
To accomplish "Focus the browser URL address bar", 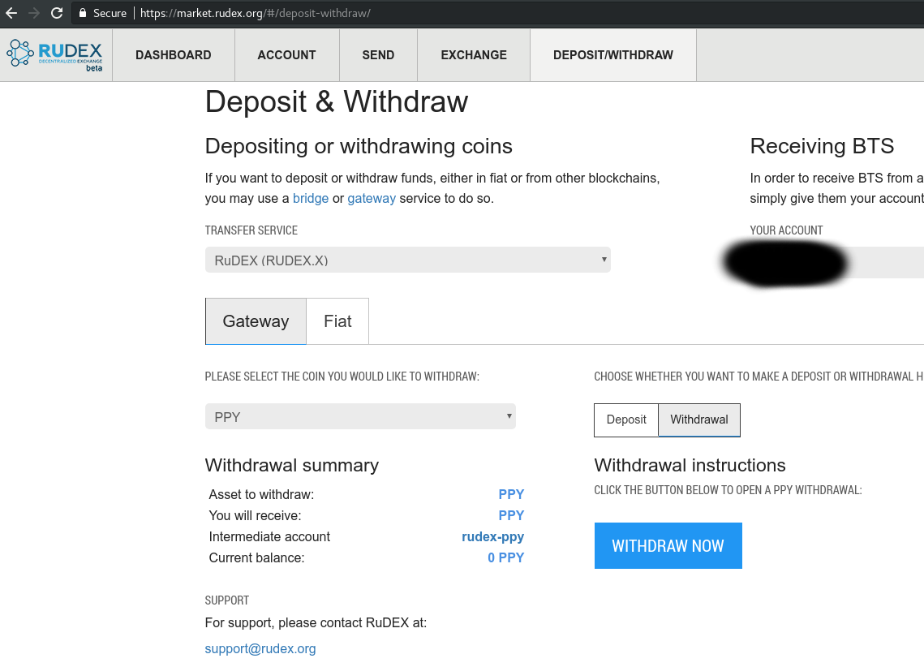I will click(x=498, y=13).
